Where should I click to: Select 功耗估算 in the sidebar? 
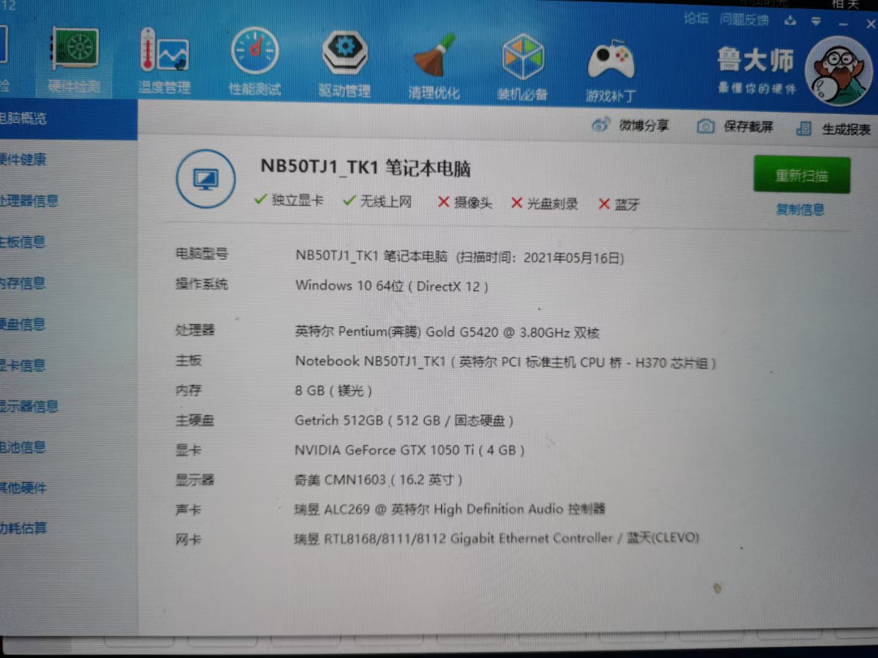click(x=23, y=528)
